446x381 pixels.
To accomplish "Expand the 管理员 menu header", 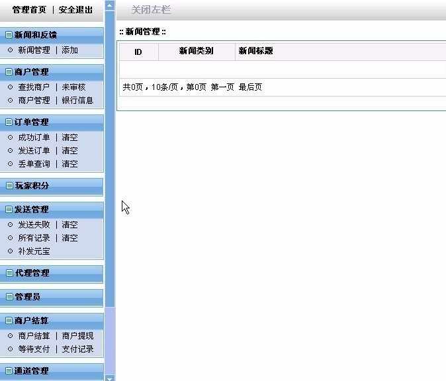I will point(52,297).
